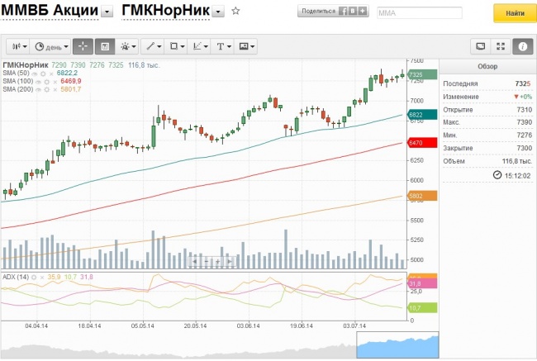Remove the SMA (100) indicator

click(55, 82)
